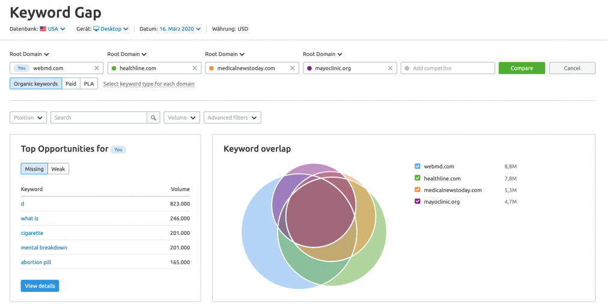Click the USA flag database icon
Viewport: 607px width, 307px height.
tap(43, 29)
